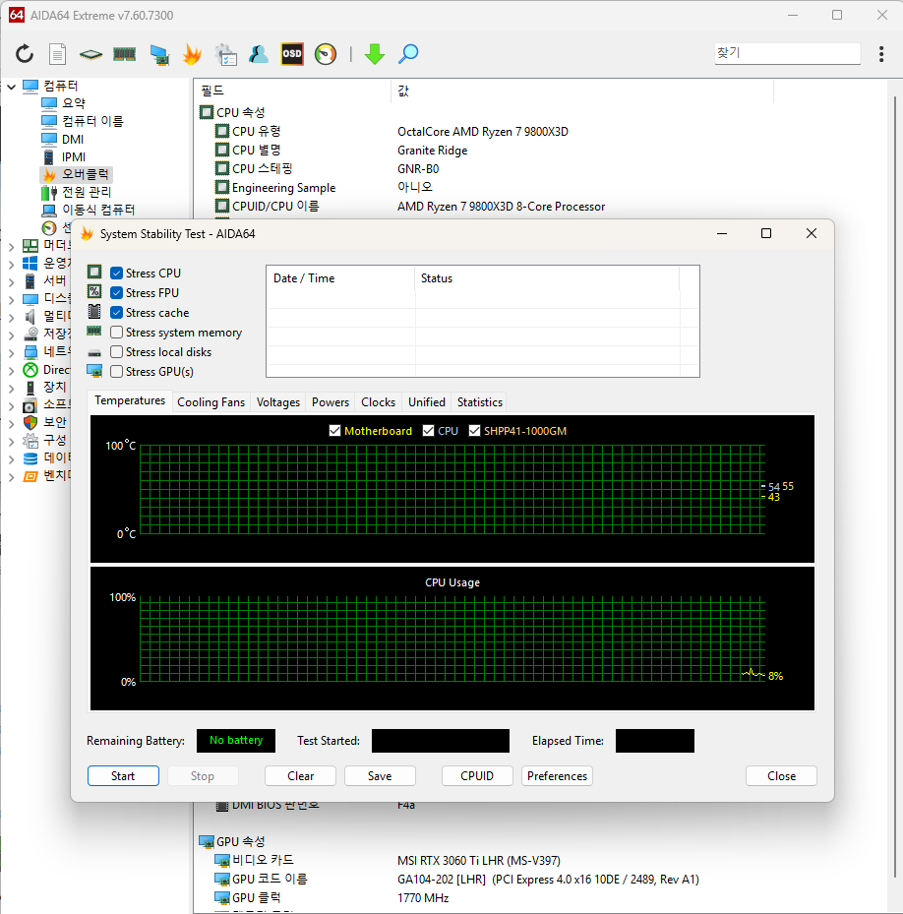The height and width of the screenshot is (914, 903).
Task: Click the Stress GPU monitor icon
Action: point(94,371)
